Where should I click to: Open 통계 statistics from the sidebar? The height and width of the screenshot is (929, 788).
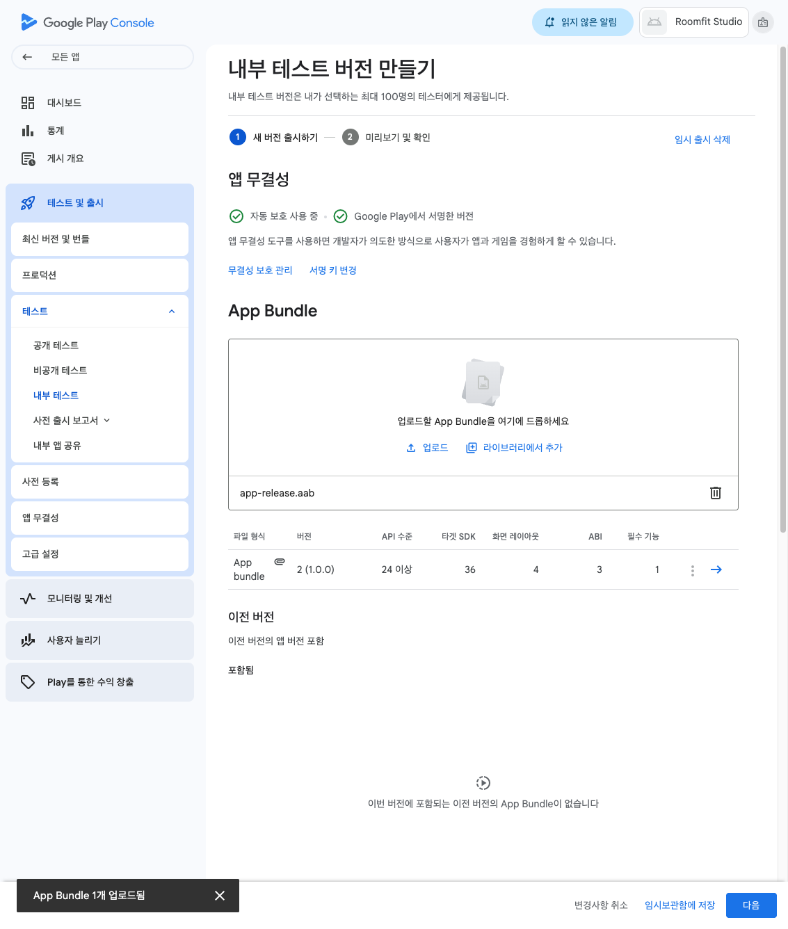pos(56,131)
